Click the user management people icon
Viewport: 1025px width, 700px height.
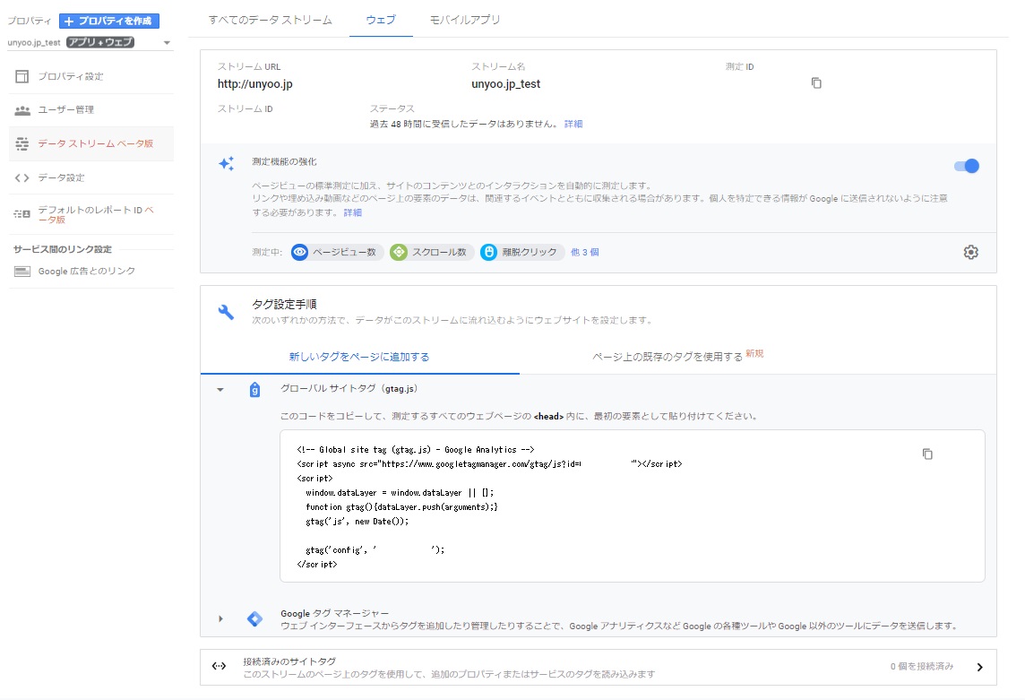coord(22,110)
